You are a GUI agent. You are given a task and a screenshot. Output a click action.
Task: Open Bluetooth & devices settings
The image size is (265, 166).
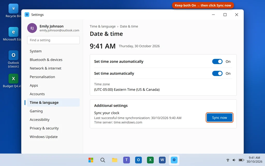pyautogui.click(x=53, y=60)
